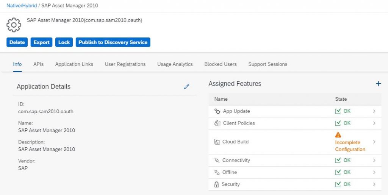Click the Cloud Build feature icon

pos(217,142)
